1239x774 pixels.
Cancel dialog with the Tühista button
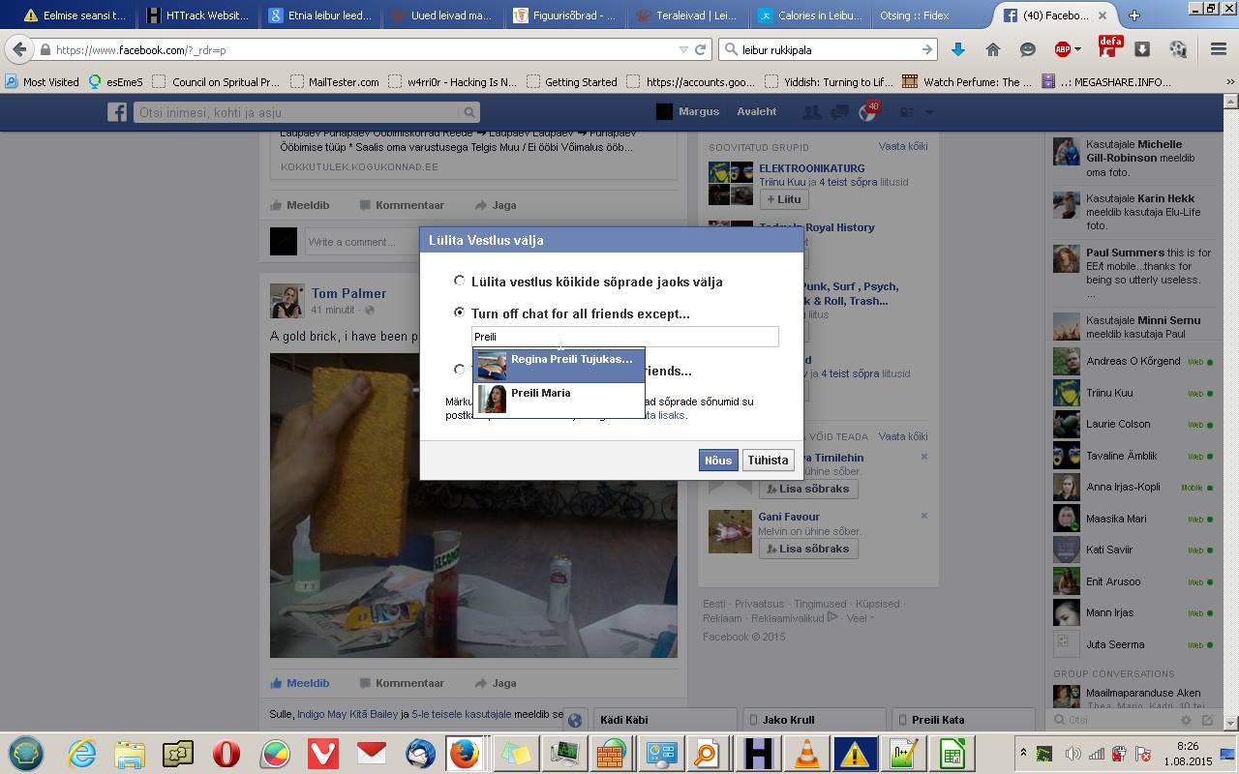(x=769, y=461)
